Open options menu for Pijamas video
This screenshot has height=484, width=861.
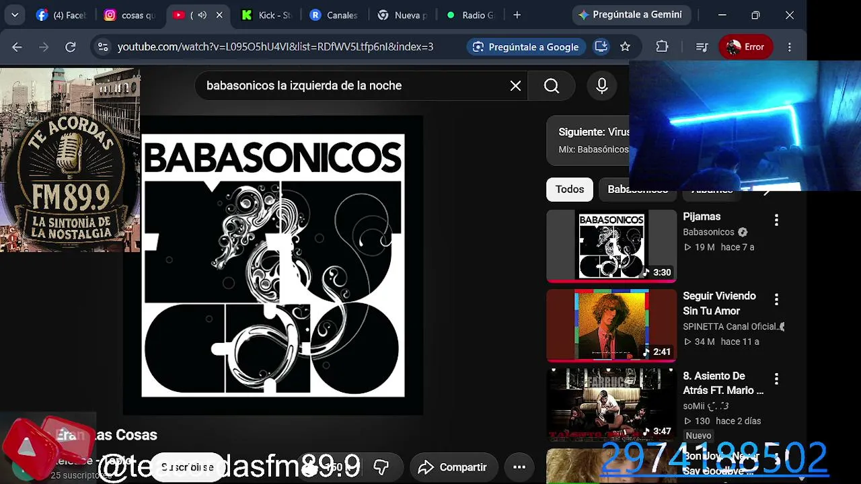pos(776,220)
